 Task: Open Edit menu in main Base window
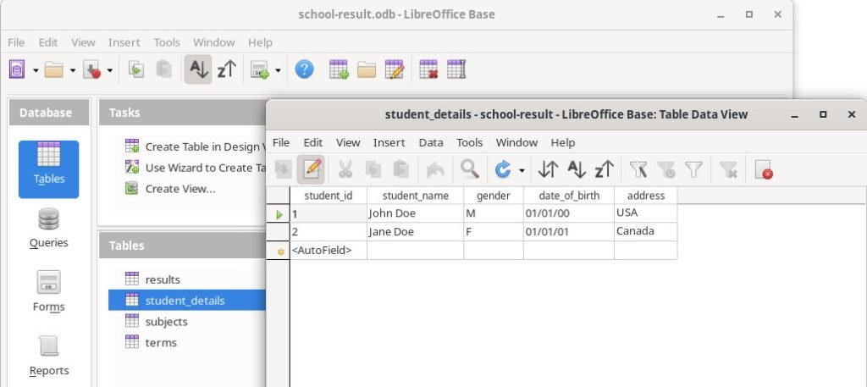(x=48, y=42)
